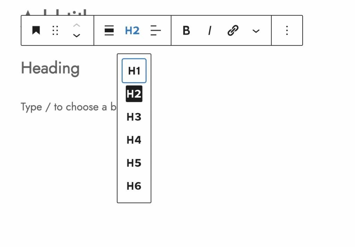
Task: Select the H1 heading level
Action: pyautogui.click(x=134, y=71)
